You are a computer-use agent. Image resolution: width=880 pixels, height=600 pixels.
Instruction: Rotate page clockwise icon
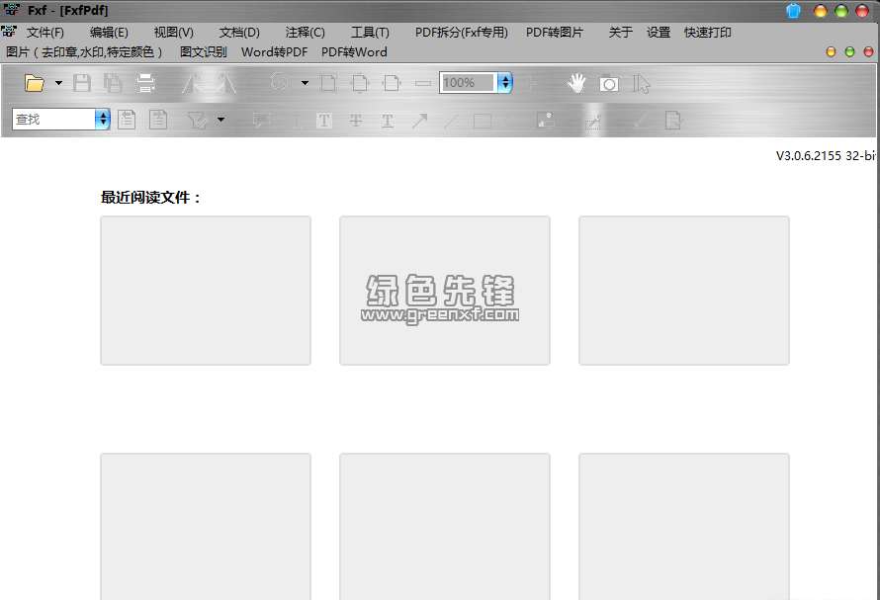point(225,83)
